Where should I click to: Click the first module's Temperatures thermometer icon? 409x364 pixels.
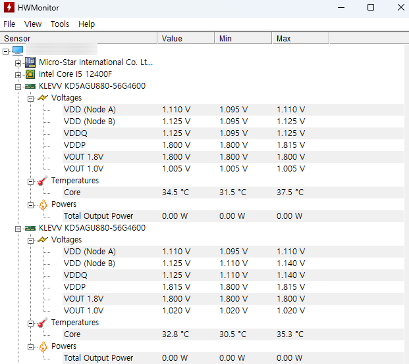click(43, 180)
